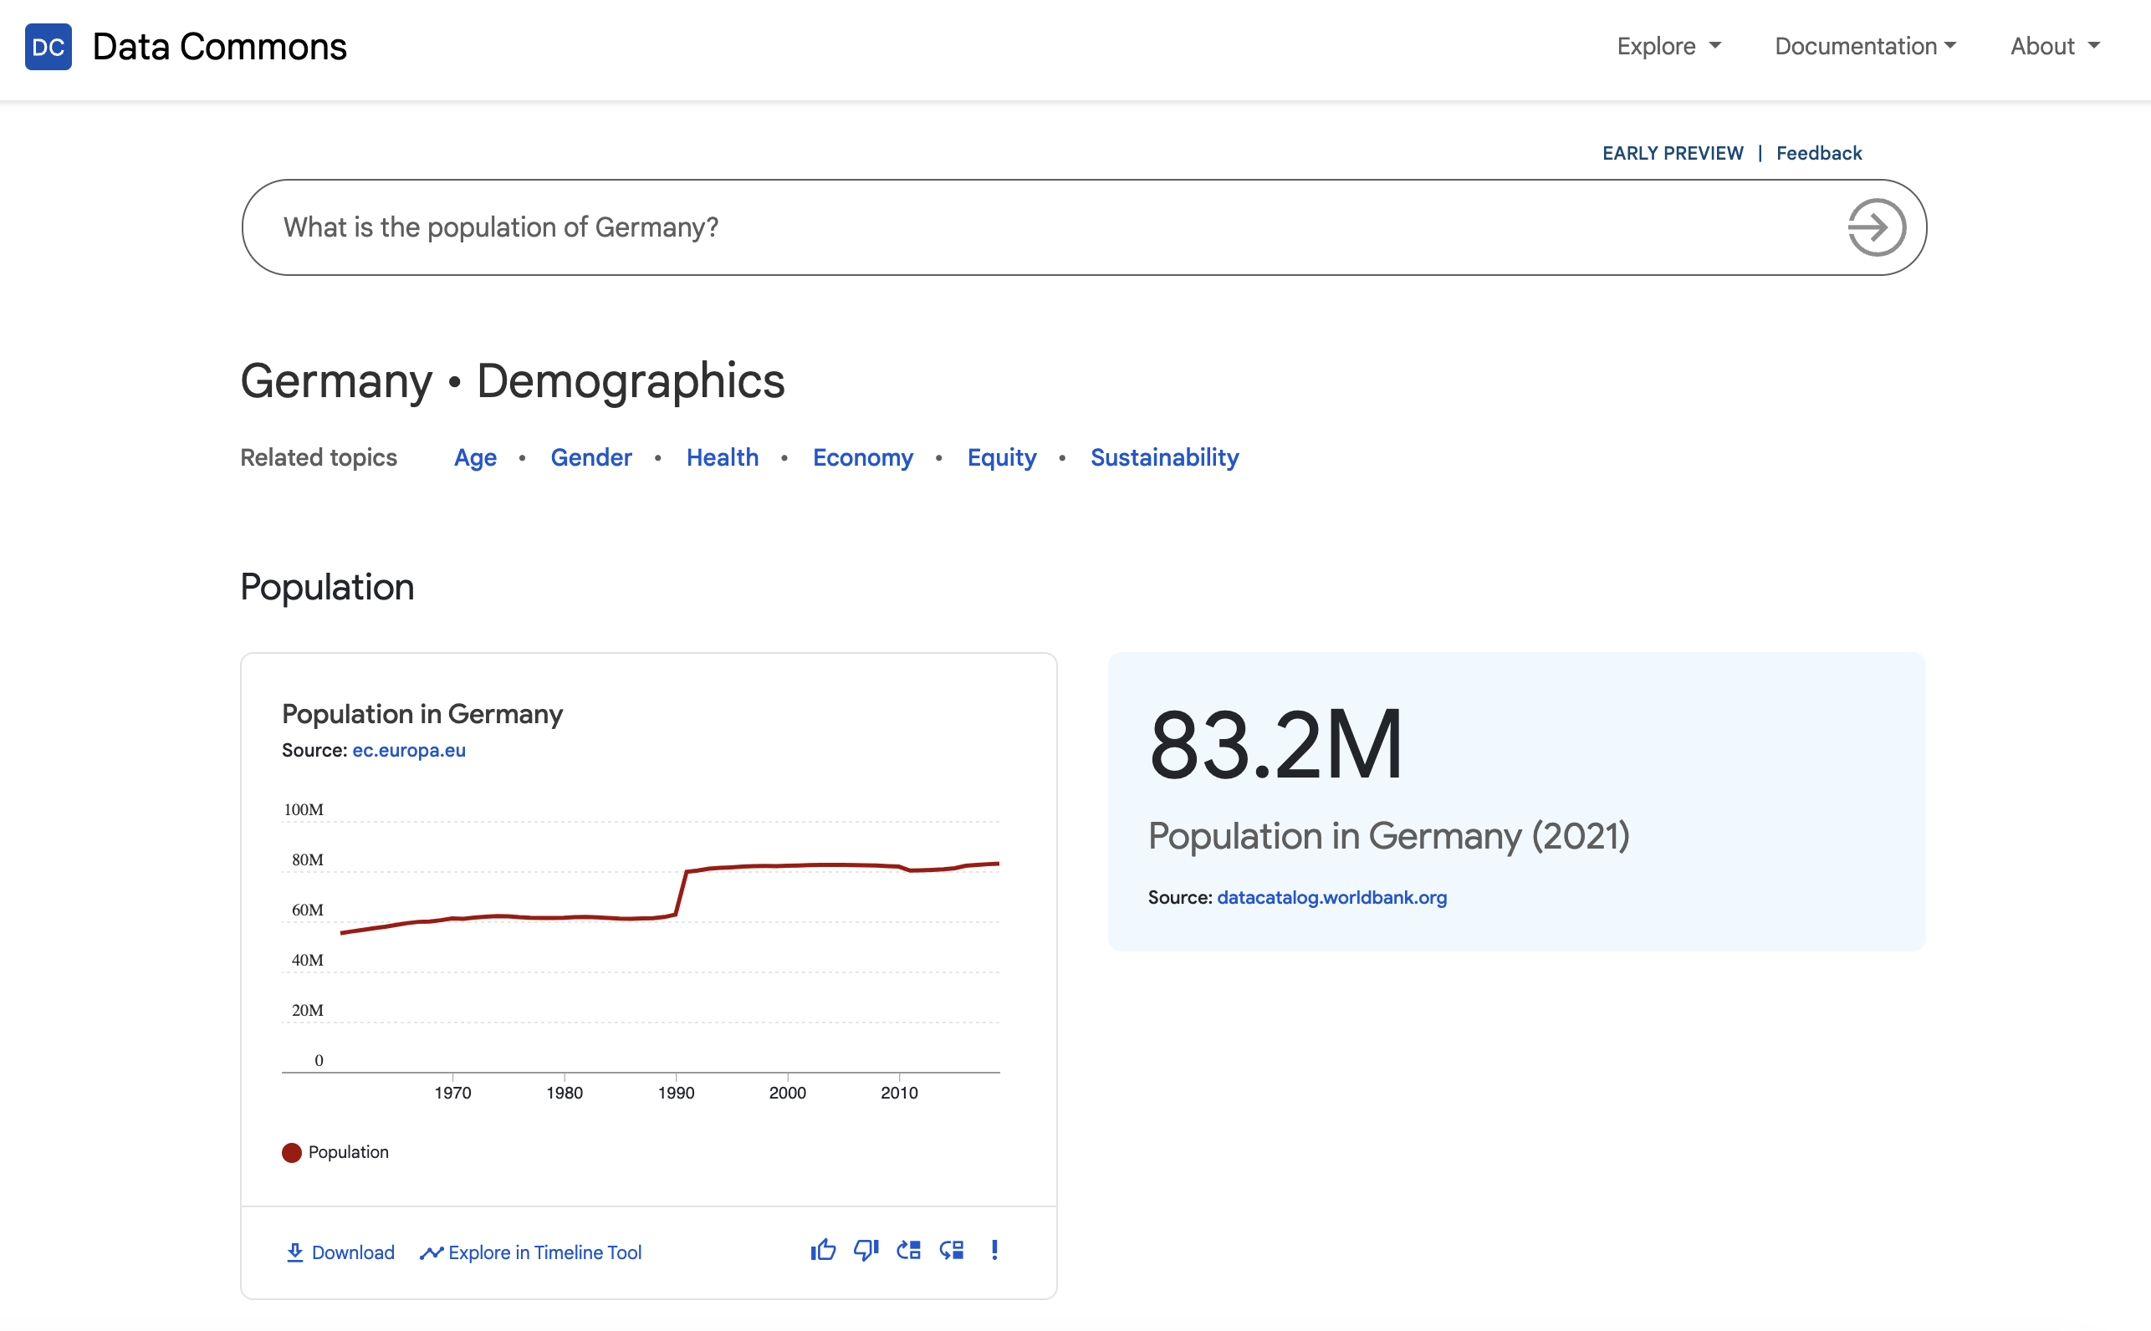Viewport: 2151px width, 1331px height.
Task: Select the Sustainability related topic
Action: click(x=1164, y=456)
